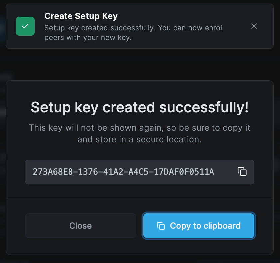Screen dimensions: 280x263
Task: Click the empty area in the key field before the copy icon
Action: (226, 172)
